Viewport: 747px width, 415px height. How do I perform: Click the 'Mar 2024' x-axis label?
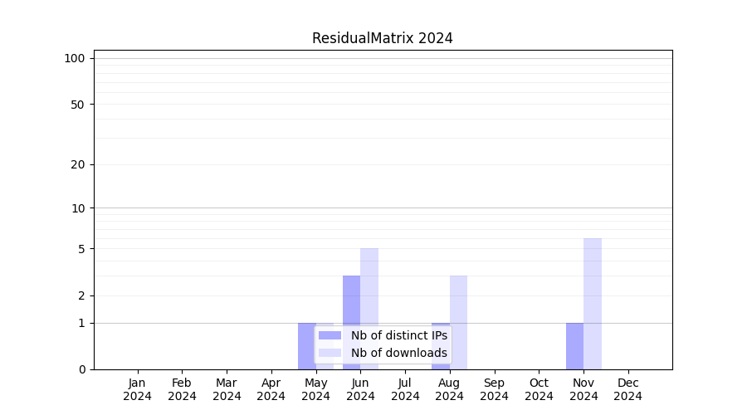[x=227, y=389]
